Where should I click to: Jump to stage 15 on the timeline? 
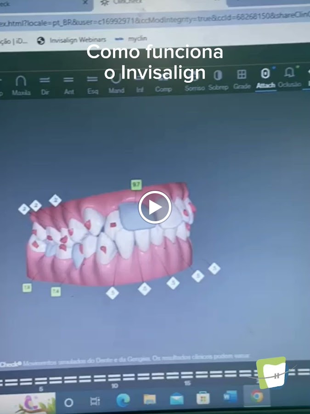(x=187, y=383)
